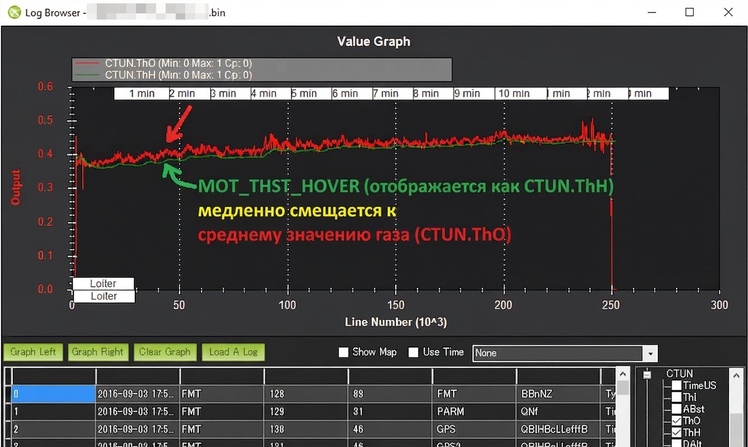Click the CTUN.ThH legend entry
Viewport: 748px width, 447px height.
point(178,74)
